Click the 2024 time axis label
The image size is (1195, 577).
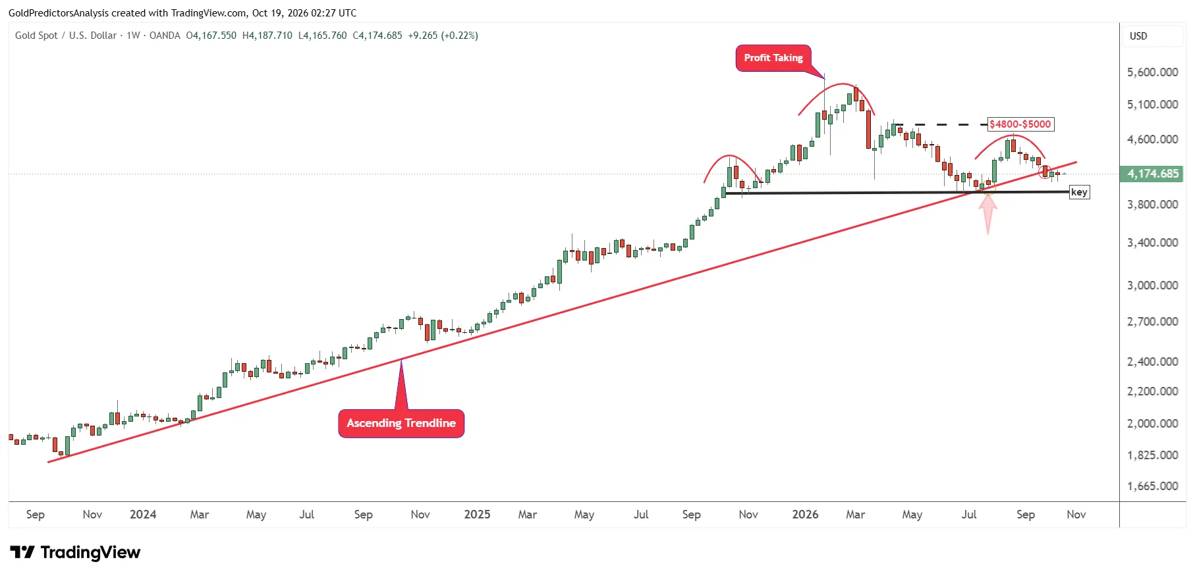pyautogui.click(x=143, y=514)
